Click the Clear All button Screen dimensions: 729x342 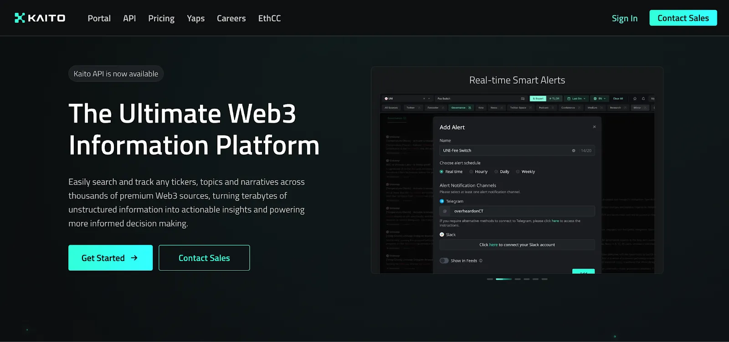(x=618, y=99)
